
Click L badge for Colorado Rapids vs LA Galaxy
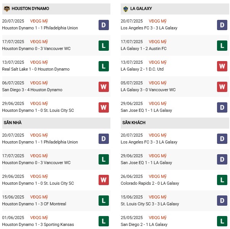tap(222, 180)
